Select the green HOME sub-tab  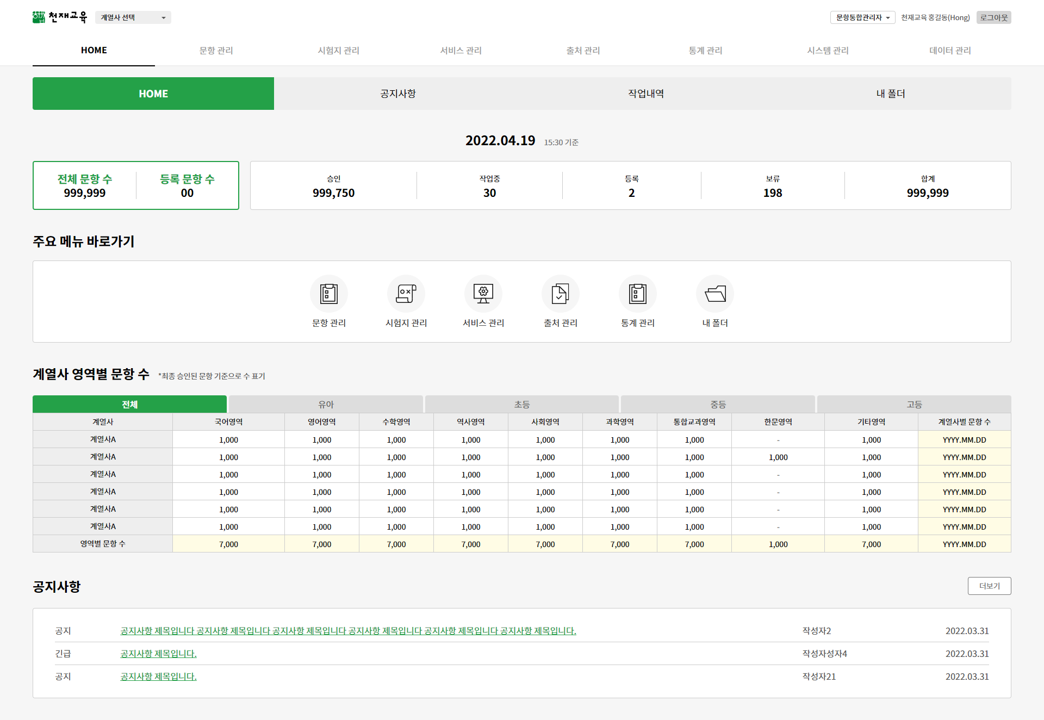tap(153, 94)
